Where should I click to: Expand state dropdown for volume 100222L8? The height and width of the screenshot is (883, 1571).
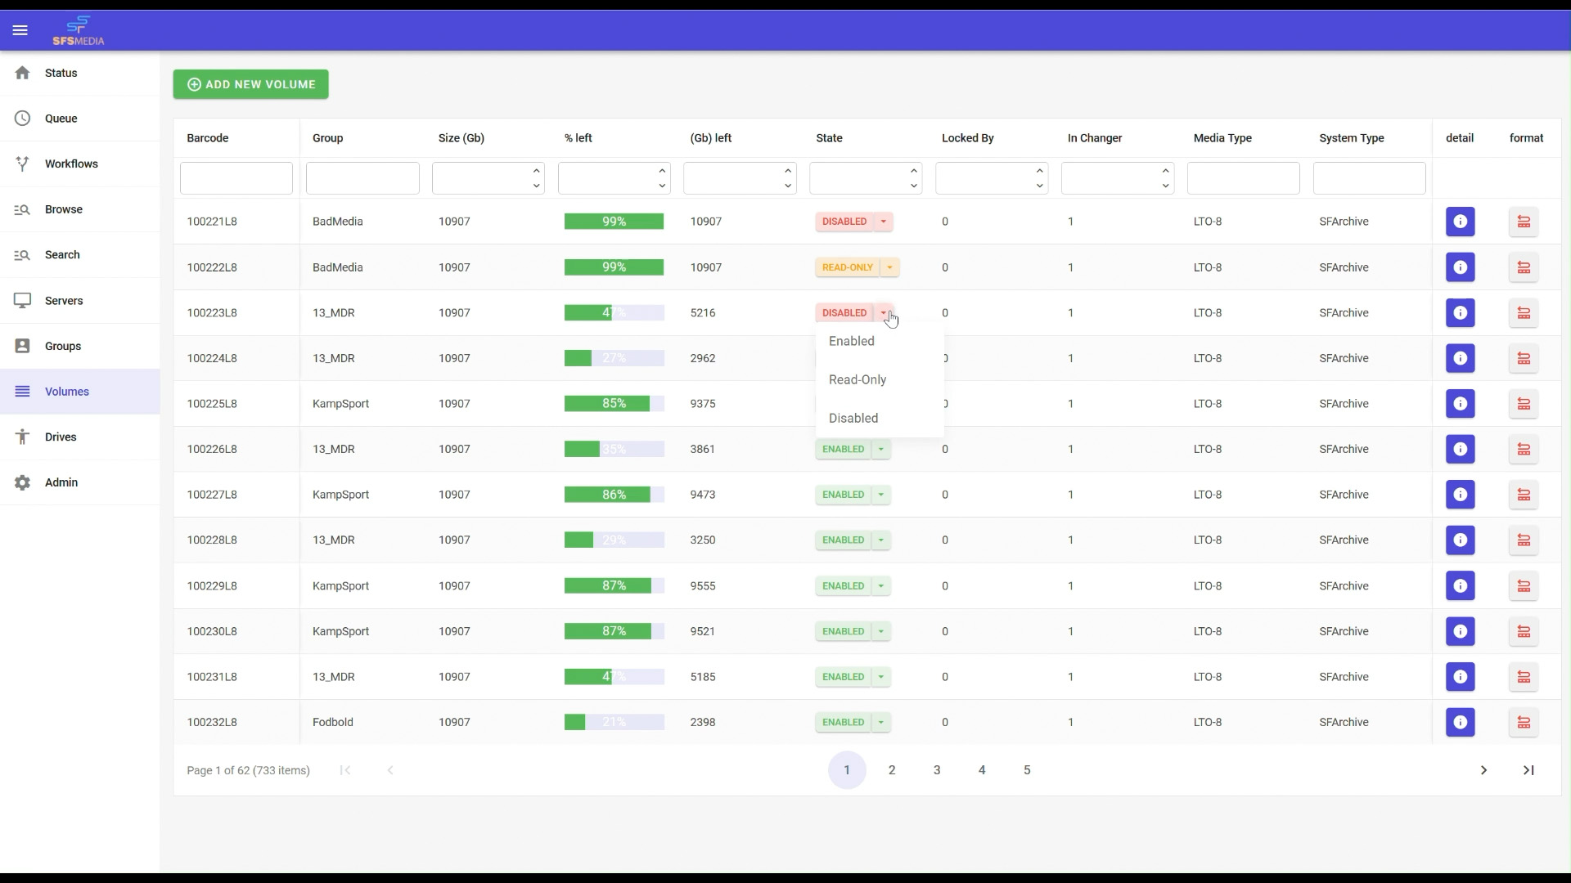889,267
